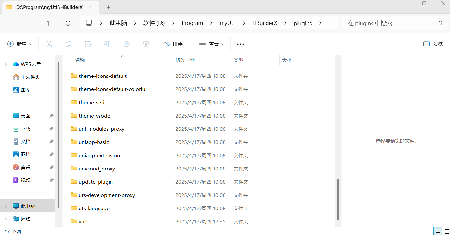The width and height of the screenshot is (450, 235).
Task: Click the search magnifier icon
Action: pos(441,23)
